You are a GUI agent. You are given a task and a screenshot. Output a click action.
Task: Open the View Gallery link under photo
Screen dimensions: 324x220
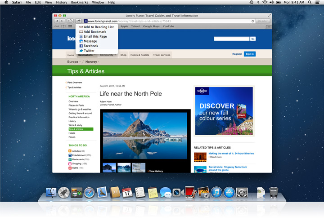click(155, 171)
